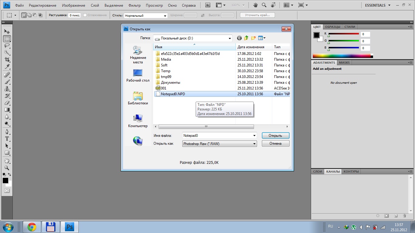415x233 pixels.
Task: Select the Zoom tool in toolbox
Action: coord(7,167)
